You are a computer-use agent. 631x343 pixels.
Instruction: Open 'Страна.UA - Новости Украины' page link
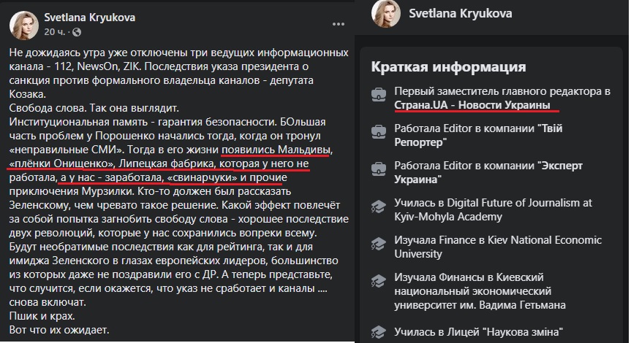pos(472,105)
